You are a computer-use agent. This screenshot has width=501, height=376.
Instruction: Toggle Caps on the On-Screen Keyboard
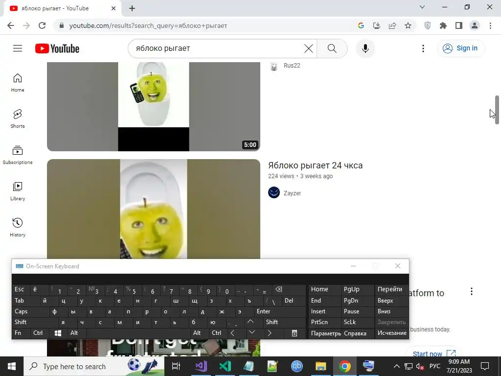click(x=30, y=311)
